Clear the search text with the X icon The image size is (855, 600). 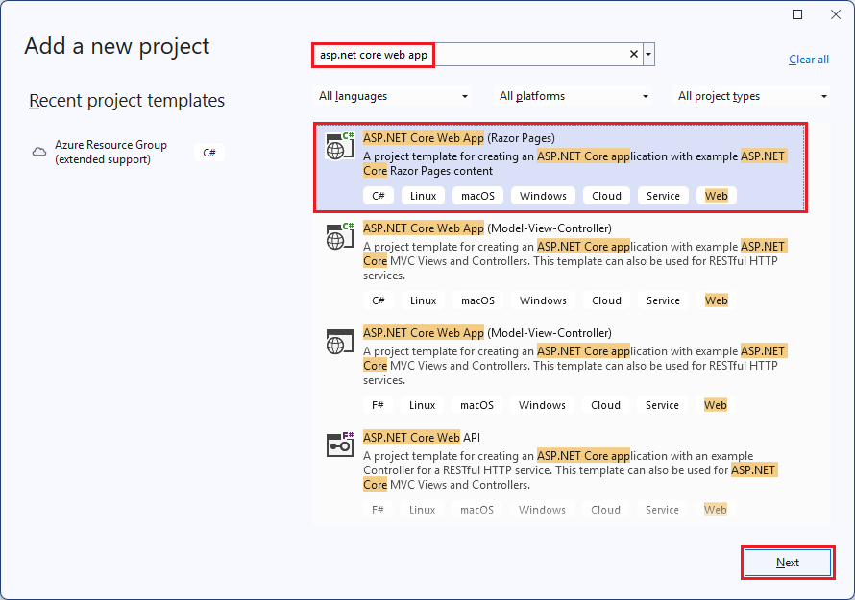click(632, 54)
